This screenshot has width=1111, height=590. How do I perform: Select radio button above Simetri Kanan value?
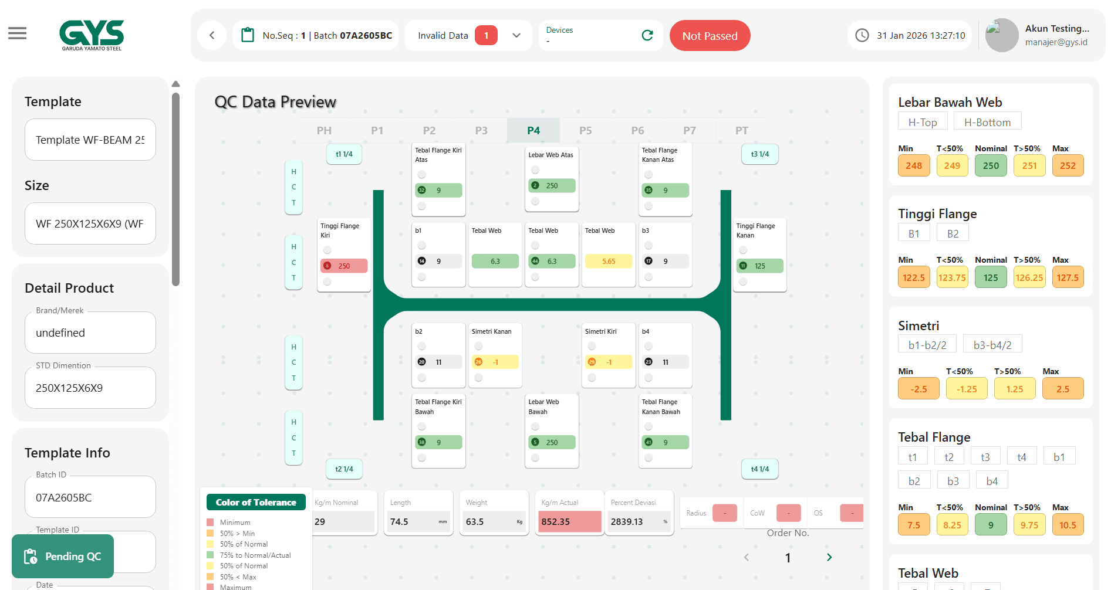478,346
